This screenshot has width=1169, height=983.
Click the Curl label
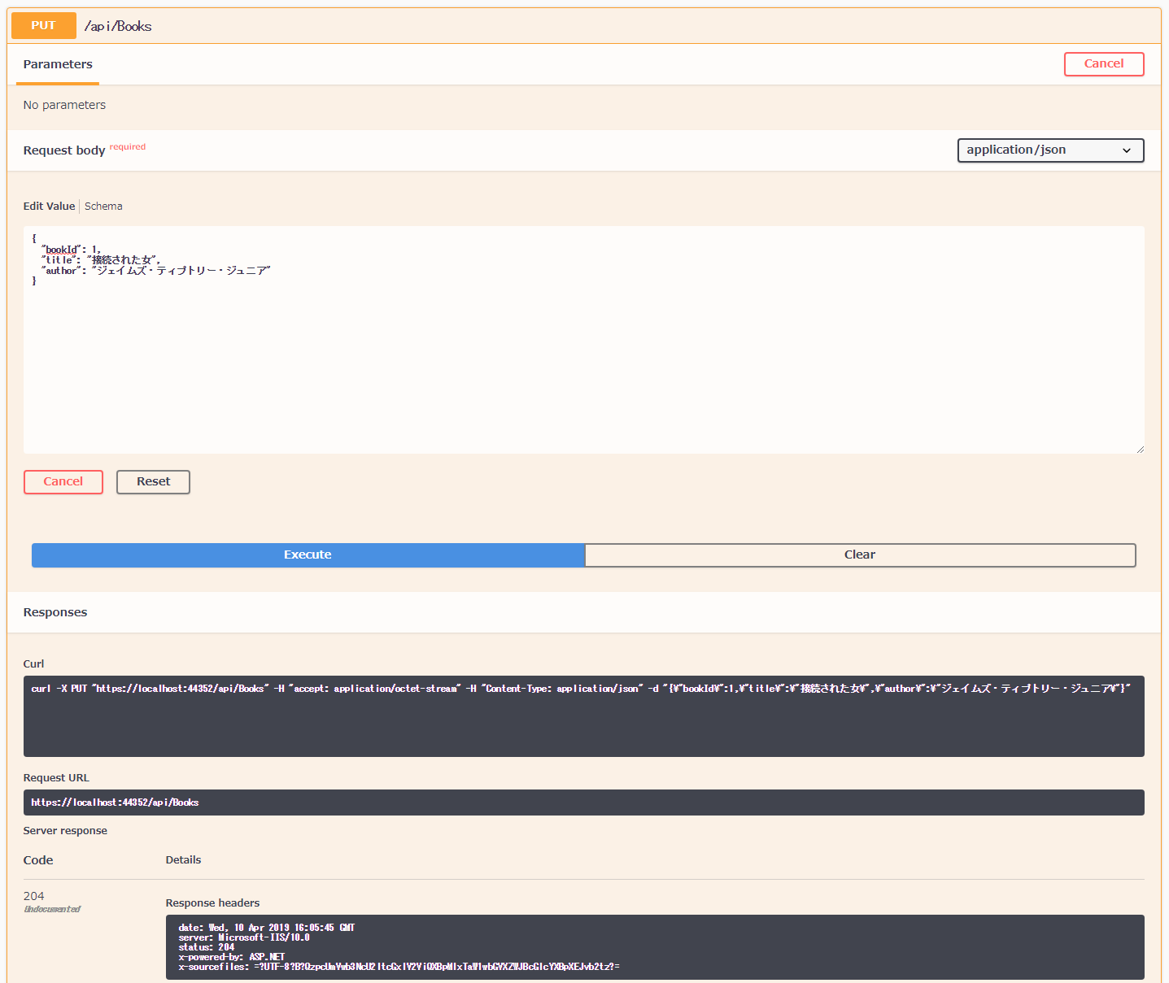pyautogui.click(x=33, y=664)
